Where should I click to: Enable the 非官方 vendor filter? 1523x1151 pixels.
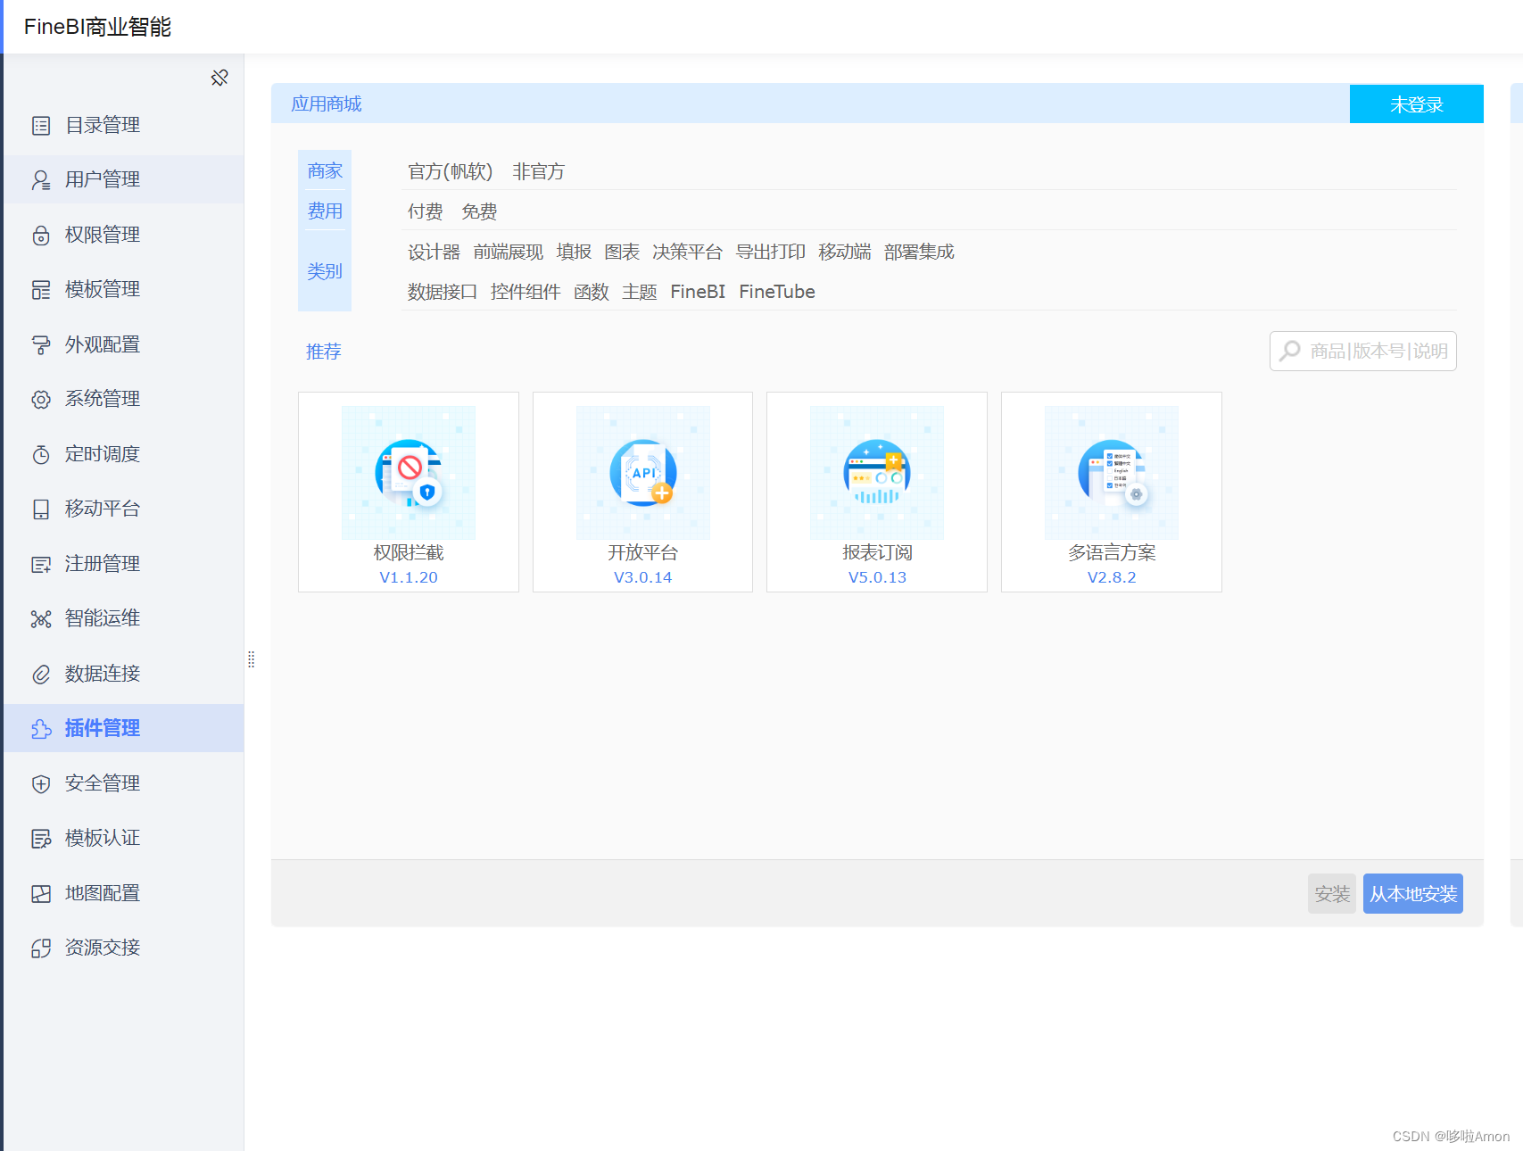[538, 171]
